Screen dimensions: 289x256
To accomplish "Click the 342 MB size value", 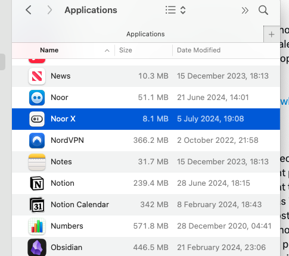I will click(x=154, y=205).
